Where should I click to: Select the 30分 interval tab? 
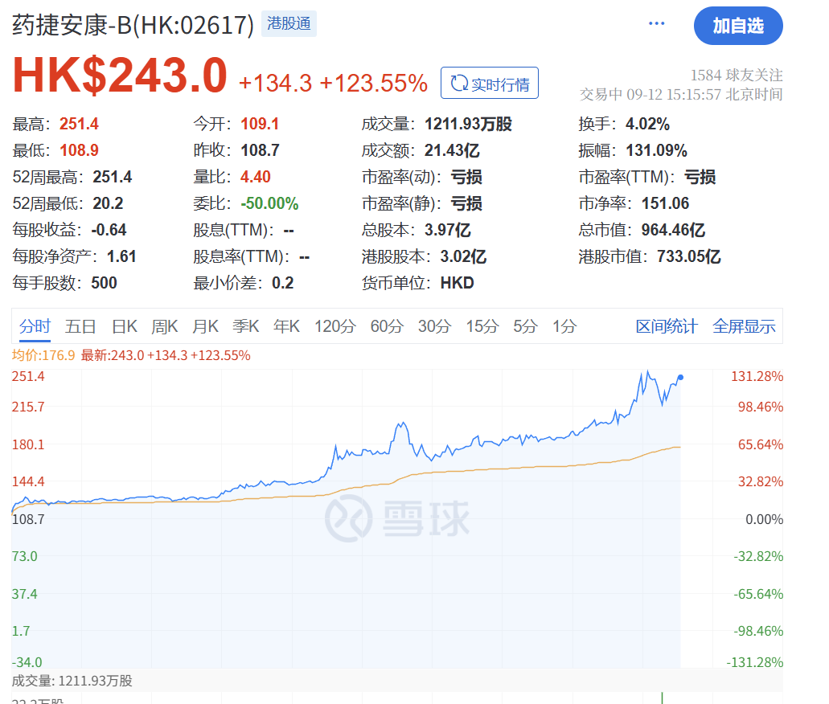point(434,326)
